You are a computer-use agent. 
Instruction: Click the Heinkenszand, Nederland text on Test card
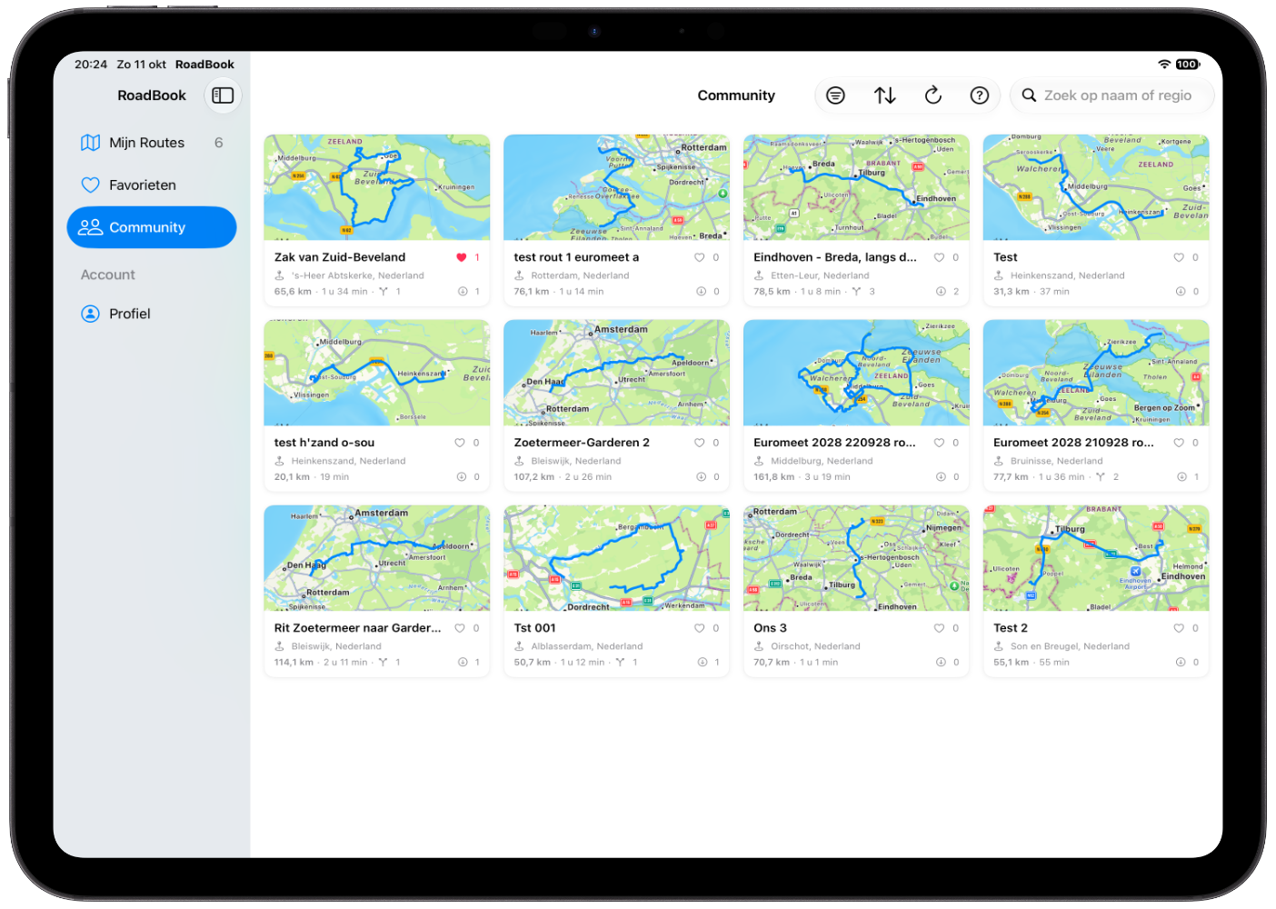tap(1067, 275)
